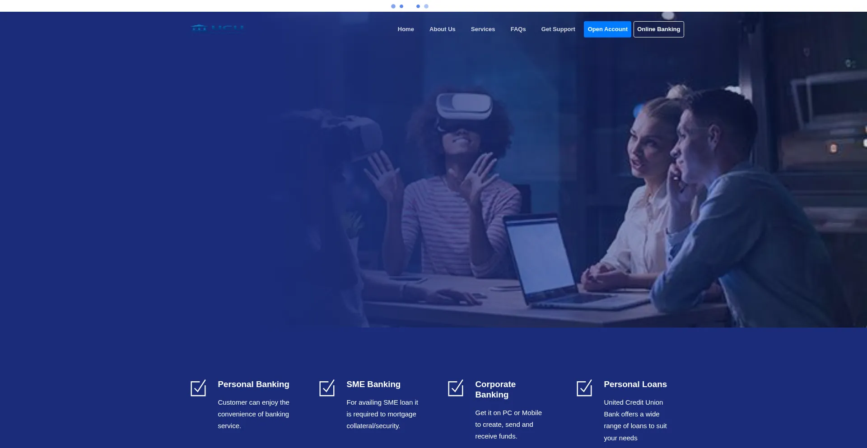The image size is (867, 448).
Task: Select the SME Banking heading
Action: (x=373, y=384)
